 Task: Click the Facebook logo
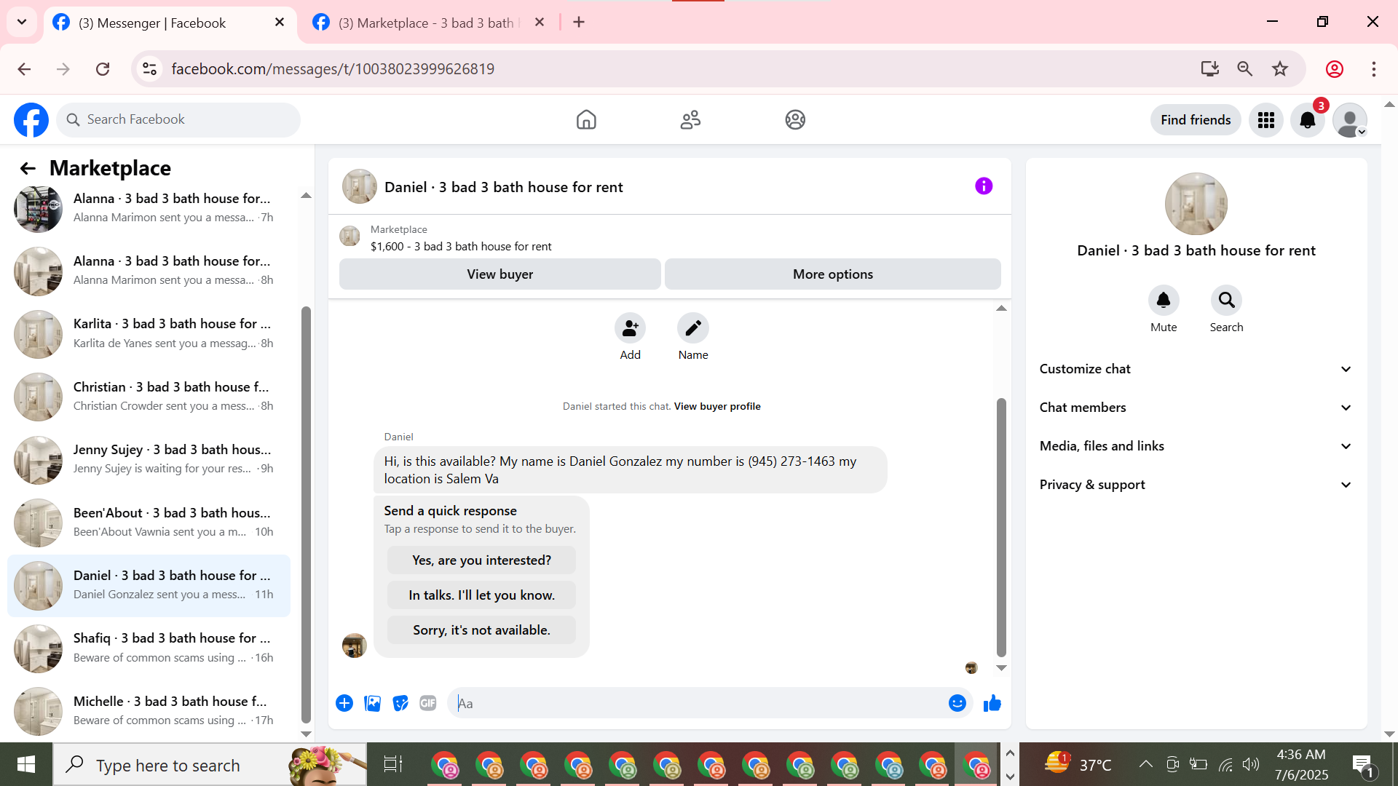click(31, 120)
